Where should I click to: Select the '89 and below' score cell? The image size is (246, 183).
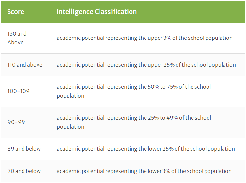(x=25, y=149)
